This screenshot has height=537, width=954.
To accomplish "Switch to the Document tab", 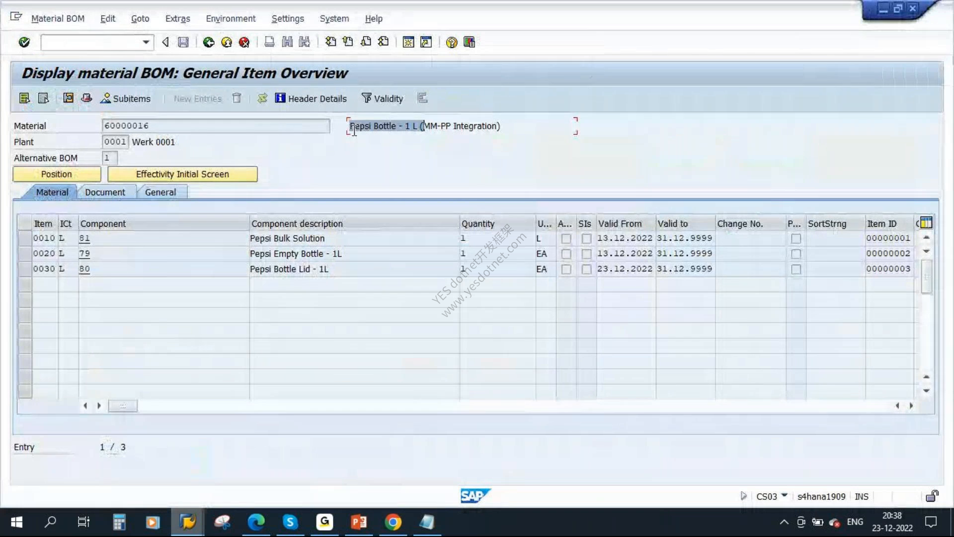I will click(x=105, y=192).
